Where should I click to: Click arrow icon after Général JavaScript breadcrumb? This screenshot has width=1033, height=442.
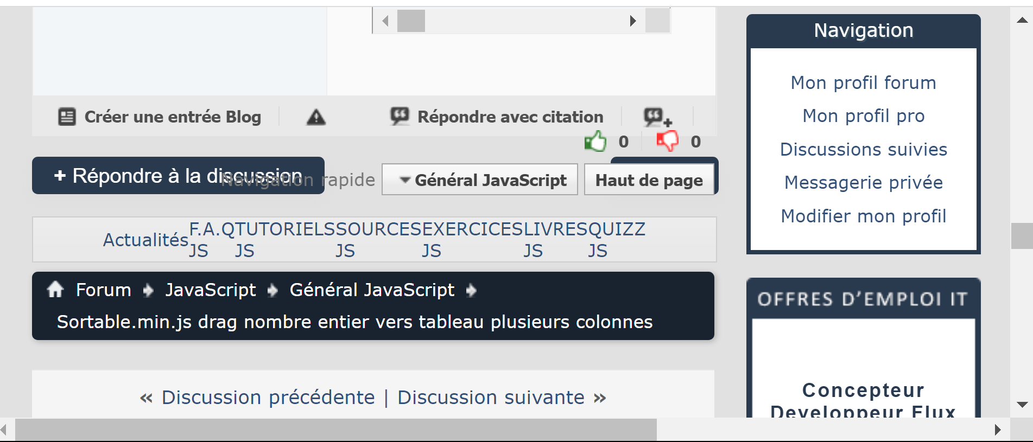[471, 291]
